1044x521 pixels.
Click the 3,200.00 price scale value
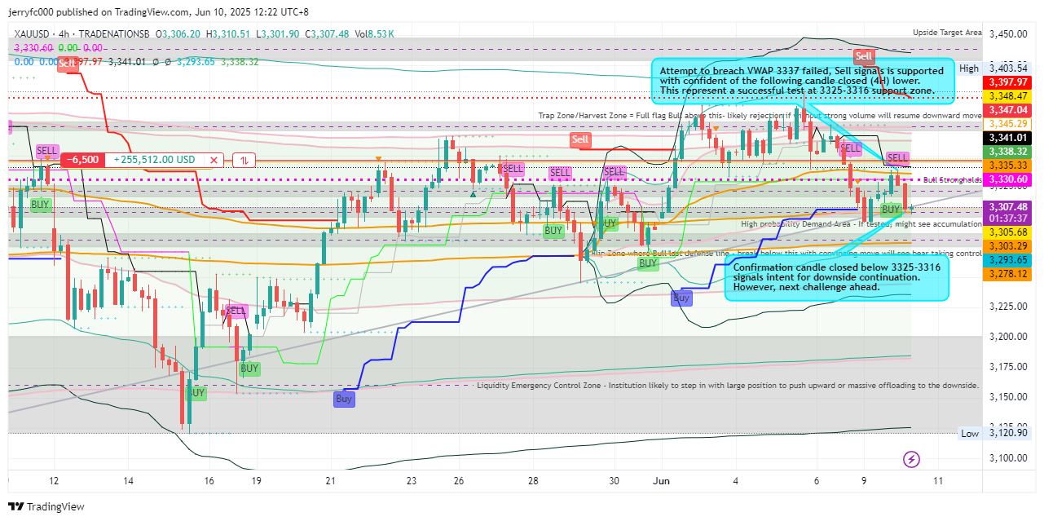click(1008, 336)
